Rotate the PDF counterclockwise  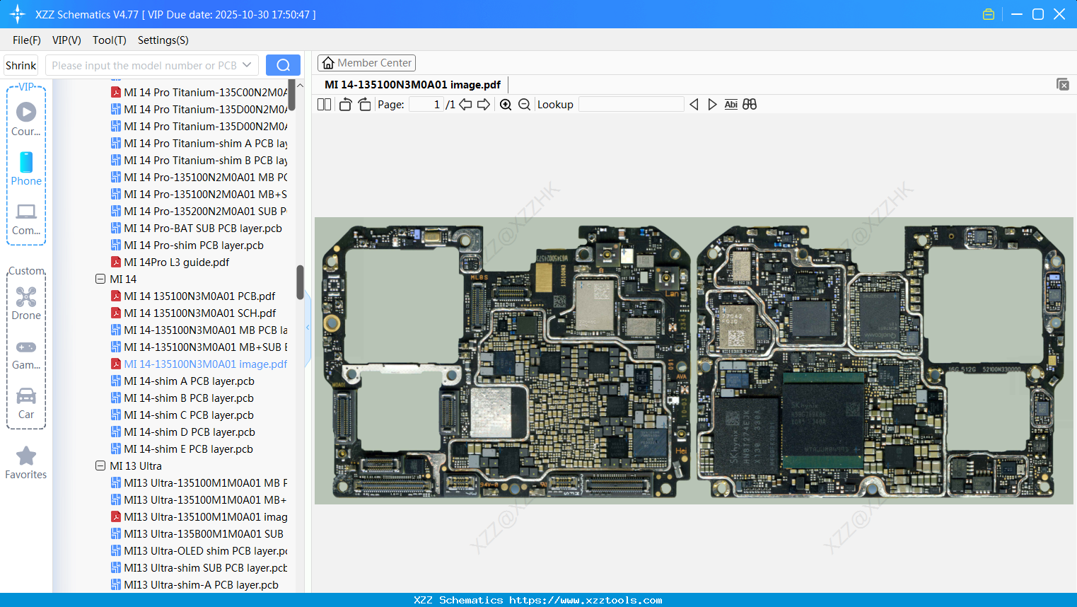click(344, 103)
